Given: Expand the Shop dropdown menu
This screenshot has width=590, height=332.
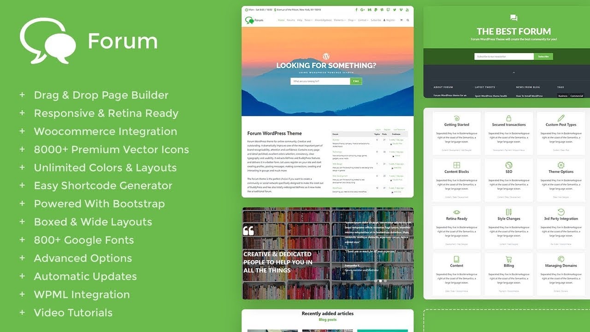Looking at the screenshot, I should [x=352, y=20].
